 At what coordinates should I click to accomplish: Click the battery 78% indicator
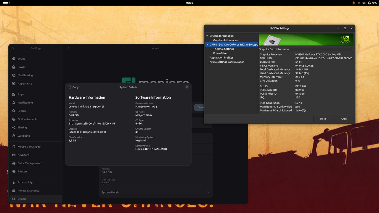pos(372,3)
